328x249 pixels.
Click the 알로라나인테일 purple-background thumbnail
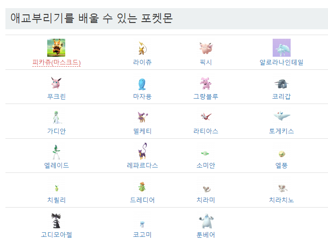coord(281,48)
